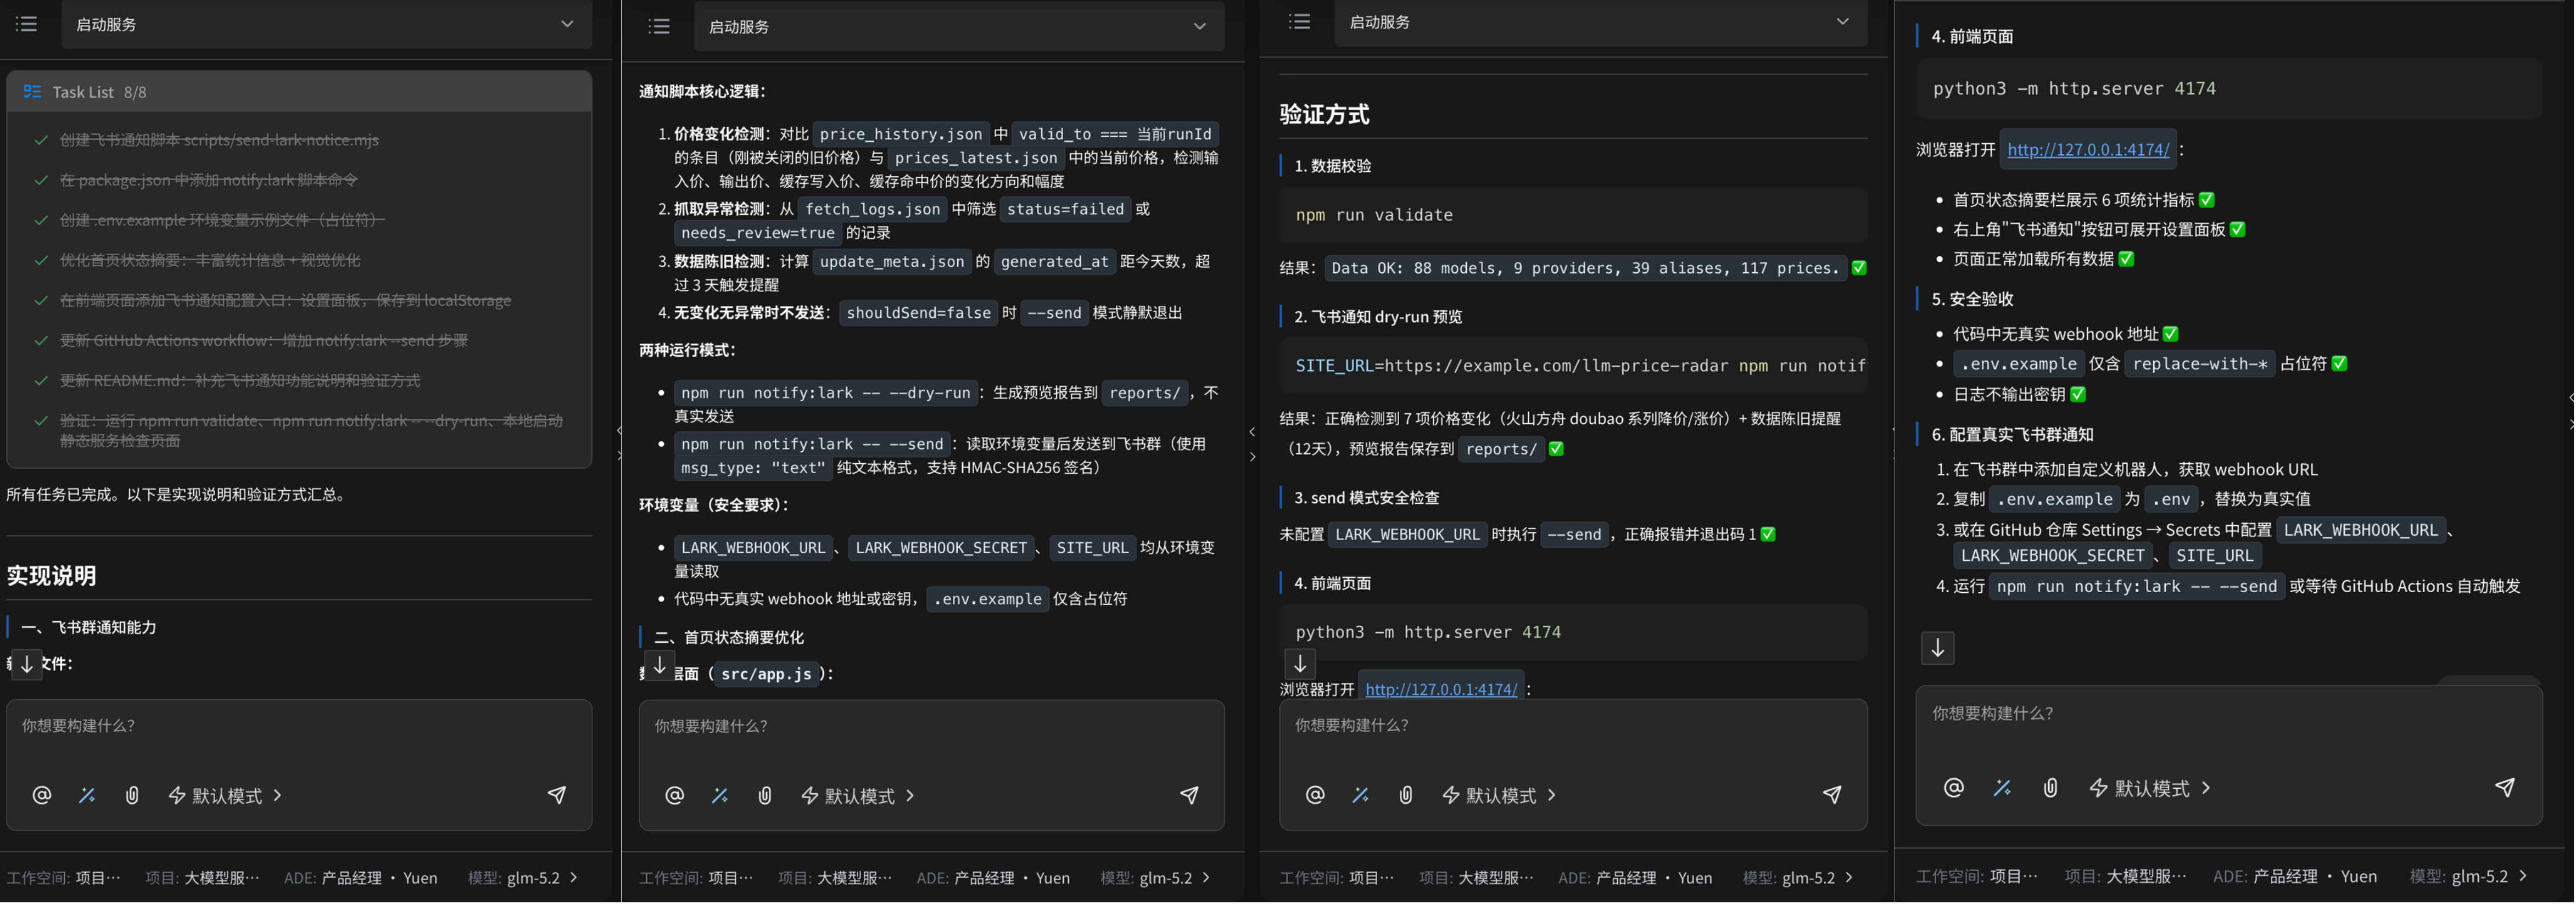Click the @ mention icon in the Task List panel
Viewport: 2576px width, 904px height.
pos(41,795)
